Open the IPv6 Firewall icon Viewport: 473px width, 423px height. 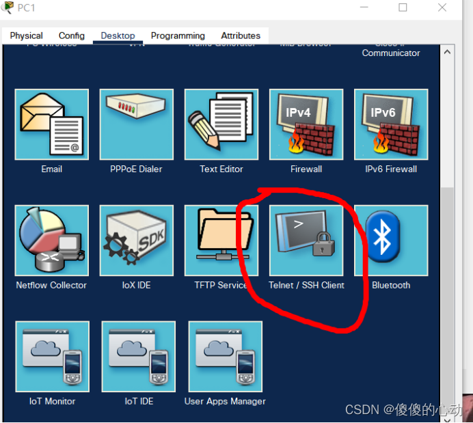(x=391, y=124)
